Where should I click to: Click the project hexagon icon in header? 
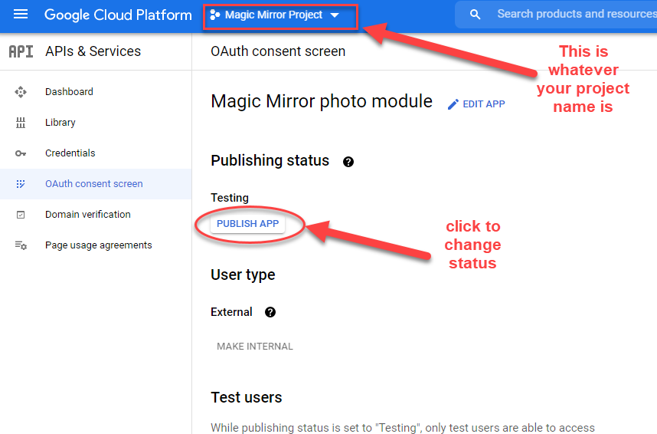[x=215, y=15]
